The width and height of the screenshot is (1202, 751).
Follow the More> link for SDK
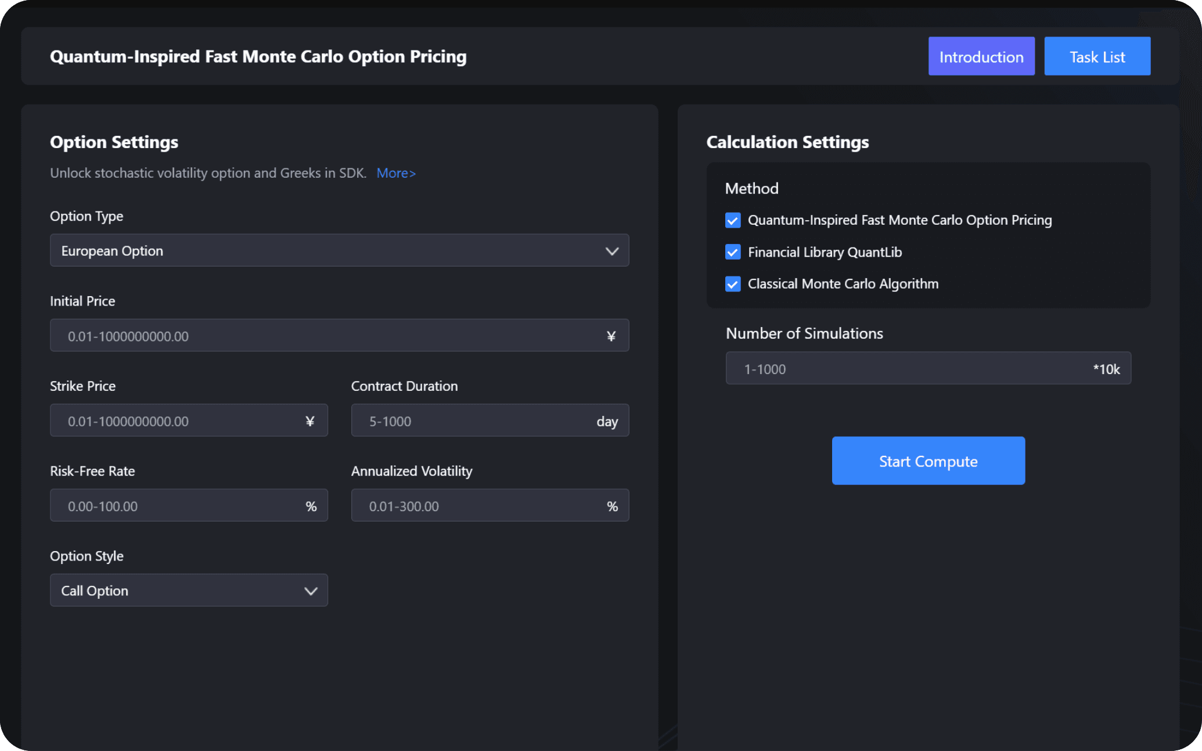pos(396,173)
